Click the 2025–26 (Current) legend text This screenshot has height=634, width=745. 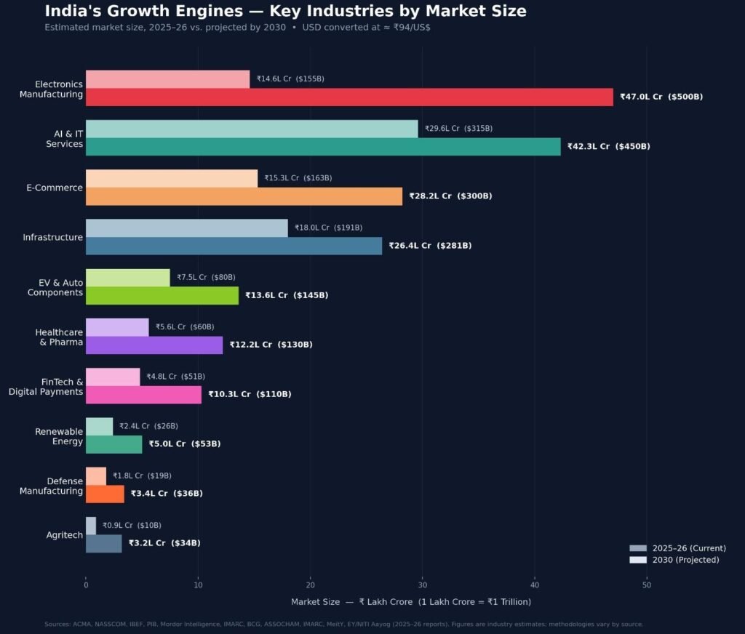[689, 548]
